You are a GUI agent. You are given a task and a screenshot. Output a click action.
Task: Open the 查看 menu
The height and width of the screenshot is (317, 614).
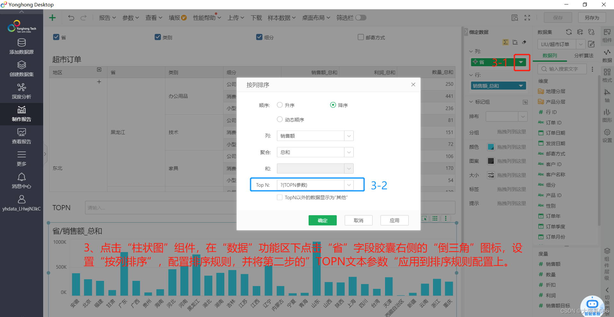pos(154,18)
